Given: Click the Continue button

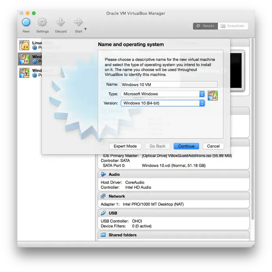Looking at the screenshot, I should tap(186, 146).
